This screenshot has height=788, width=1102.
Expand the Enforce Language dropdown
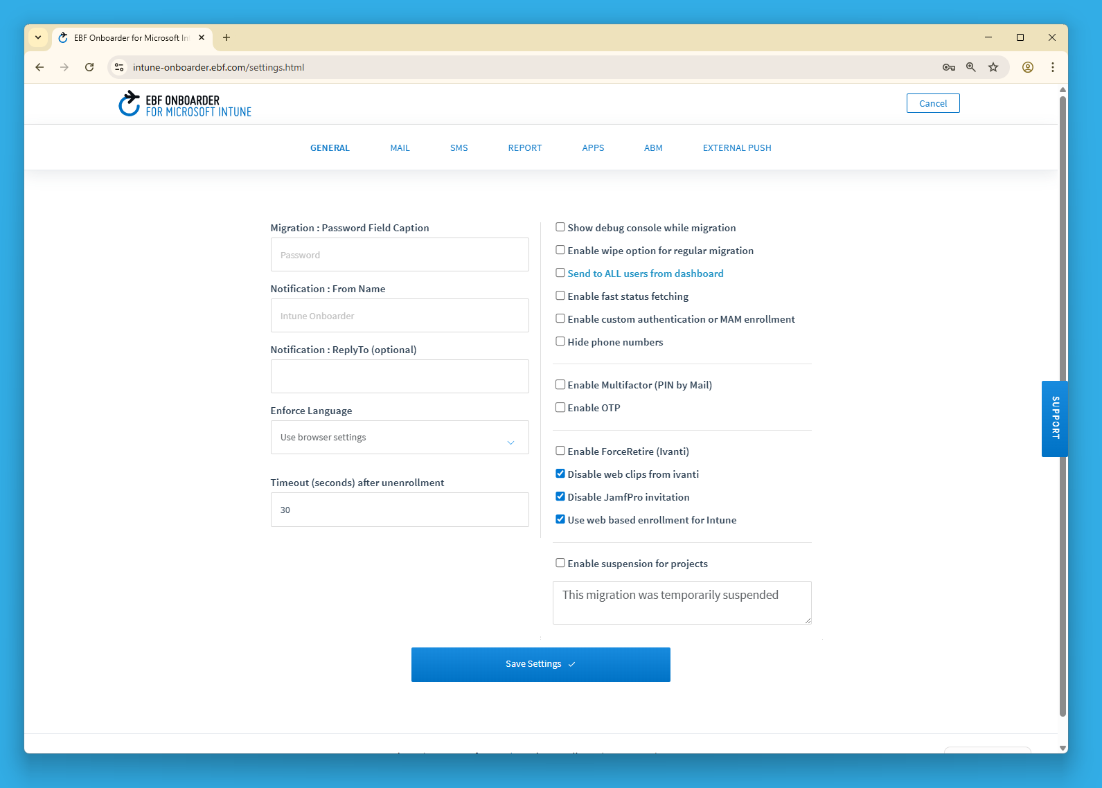[x=400, y=438]
